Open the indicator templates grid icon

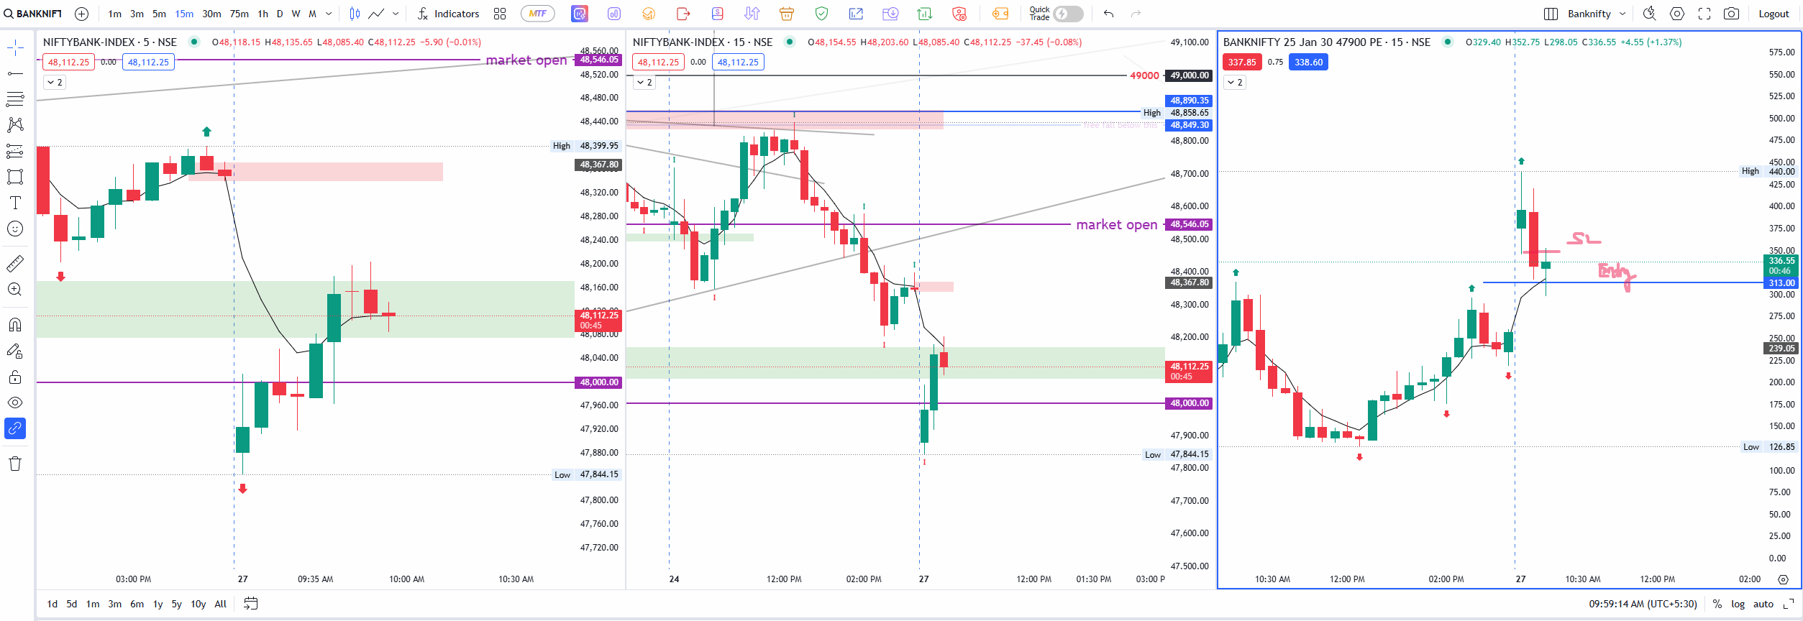coord(500,14)
